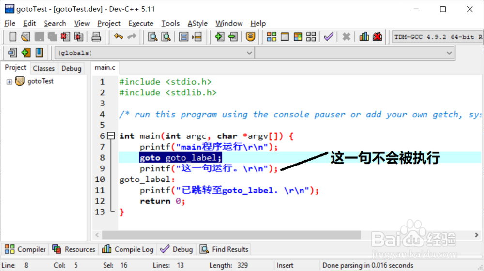Switch to the Classes side tab
The image size is (484, 271).
point(44,68)
